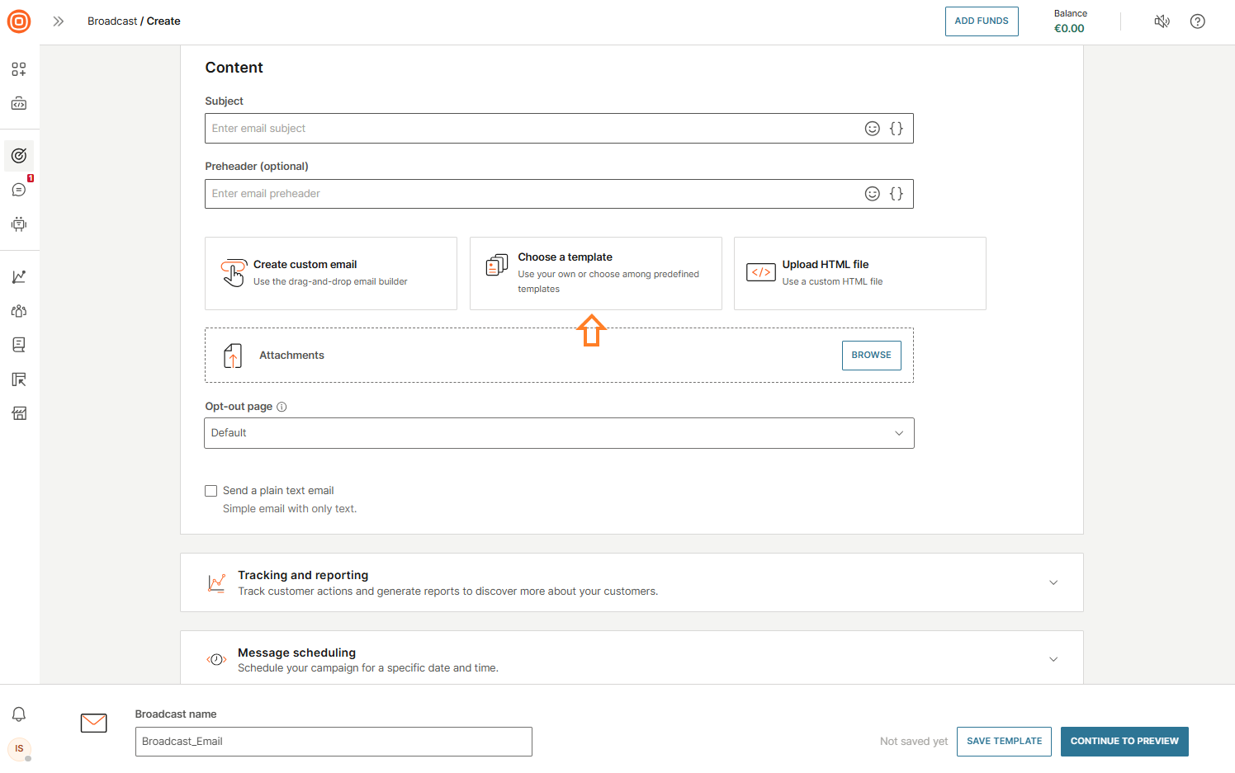Enable Send a plain text email checkbox
Screen dimensions: 1235x773
coord(211,491)
